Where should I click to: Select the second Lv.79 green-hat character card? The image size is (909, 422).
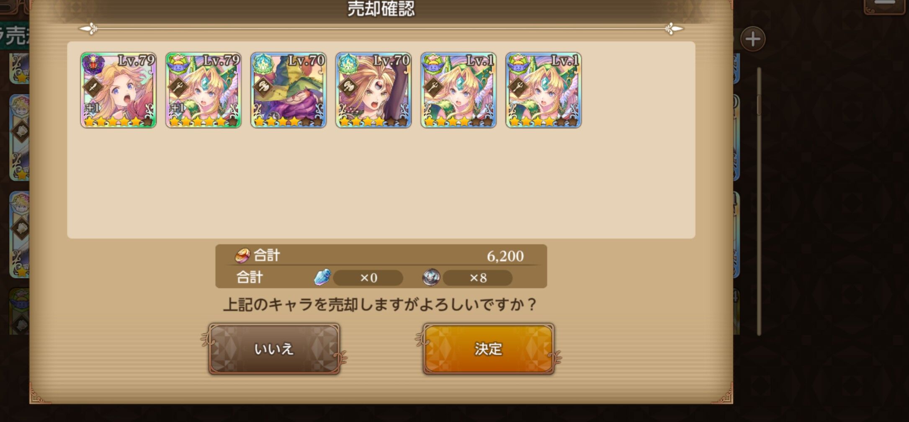(203, 90)
